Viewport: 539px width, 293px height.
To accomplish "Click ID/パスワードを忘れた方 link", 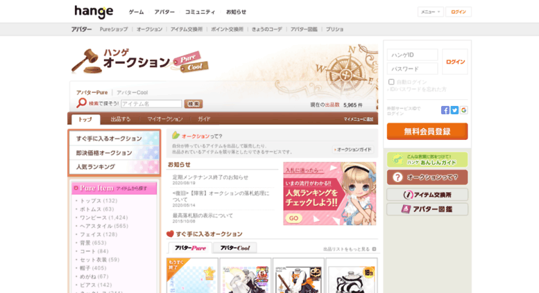I will coord(417,89).
